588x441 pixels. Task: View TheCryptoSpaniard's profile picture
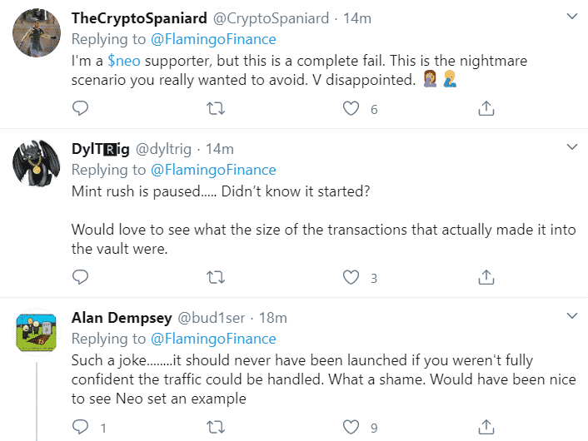pos(37,33)
